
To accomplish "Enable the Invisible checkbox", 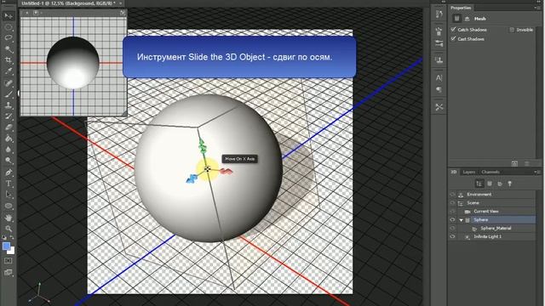I will coord(512,30).
